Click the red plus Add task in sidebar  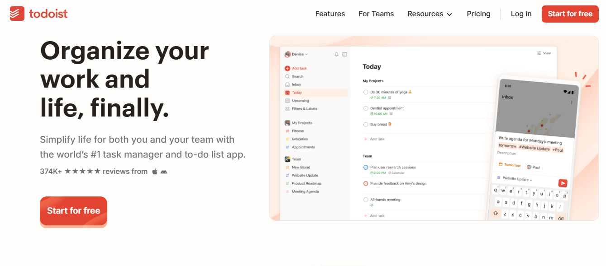click(296, 68)
